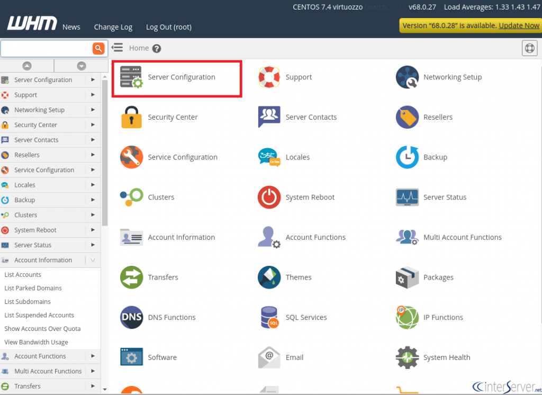Open Networking Setup icon in main grid
Image resolution: width=542 pixels, height=395 pixels.
click(x=407, y=77)
